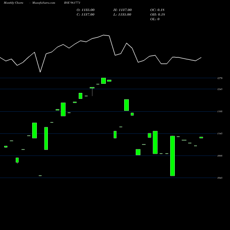This screenshot has width=230, height=230.
Task: Click the last candle on the right
Action: 201,138
